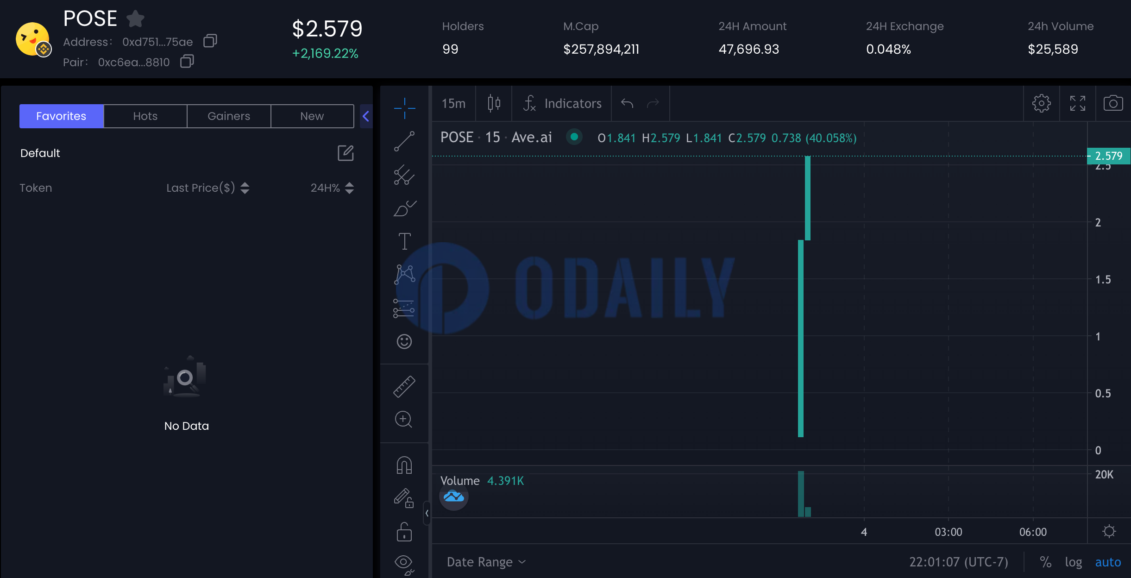Open the Indicators dialog
1131x578 pixels.
tap(562, 103)
